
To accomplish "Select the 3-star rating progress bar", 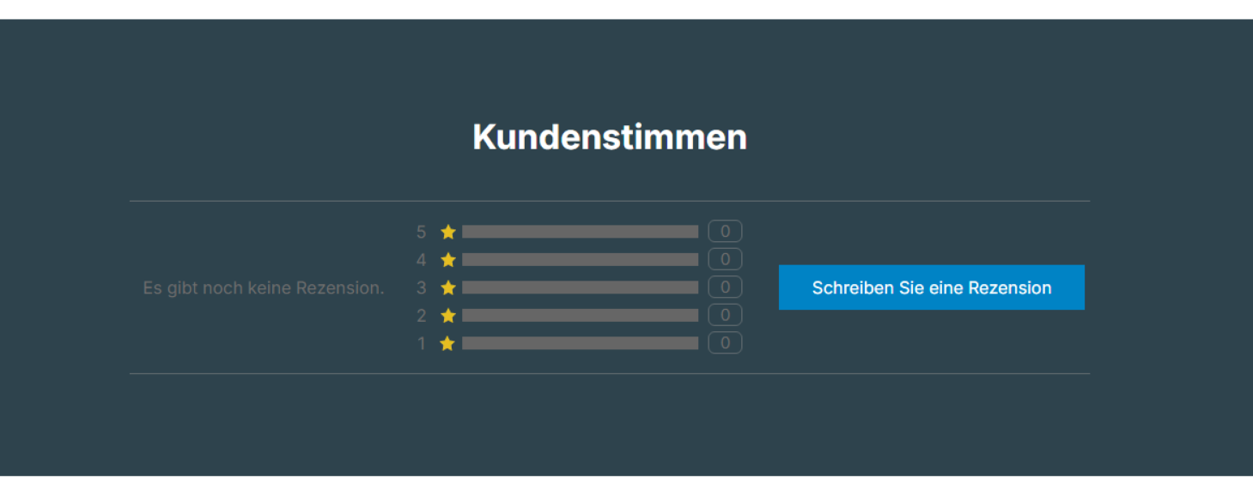I will tap(580, 287).
